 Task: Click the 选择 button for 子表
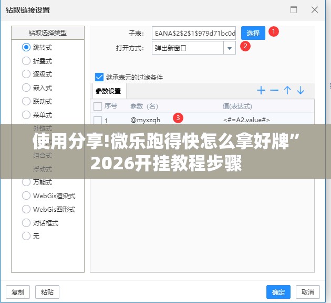tap(253, 33)
